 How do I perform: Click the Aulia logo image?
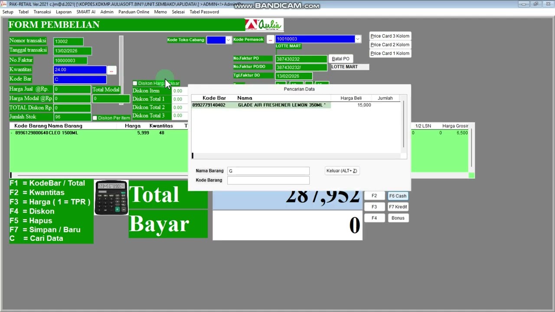tap(263, 25)
